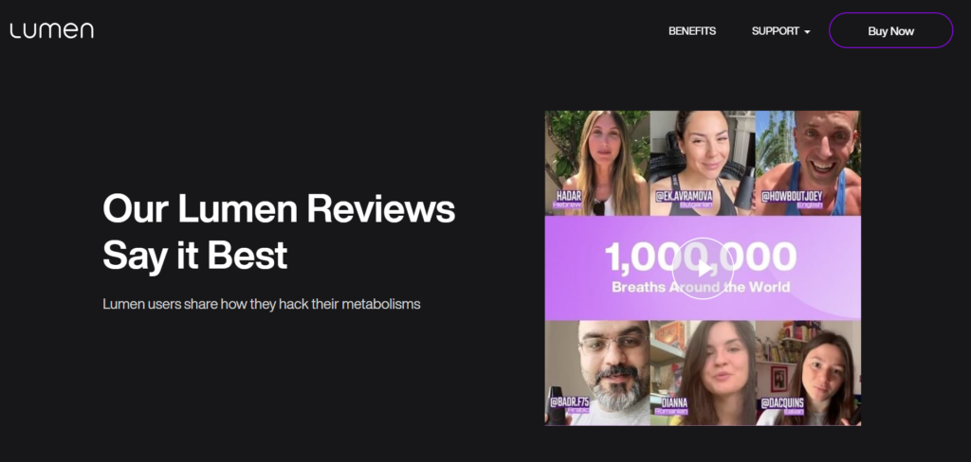This screenshot has height=462, width=971.
Task: Click the SUPPORT dropdown caret arrow
Action: pyautogui.click(x=807, y=32)
